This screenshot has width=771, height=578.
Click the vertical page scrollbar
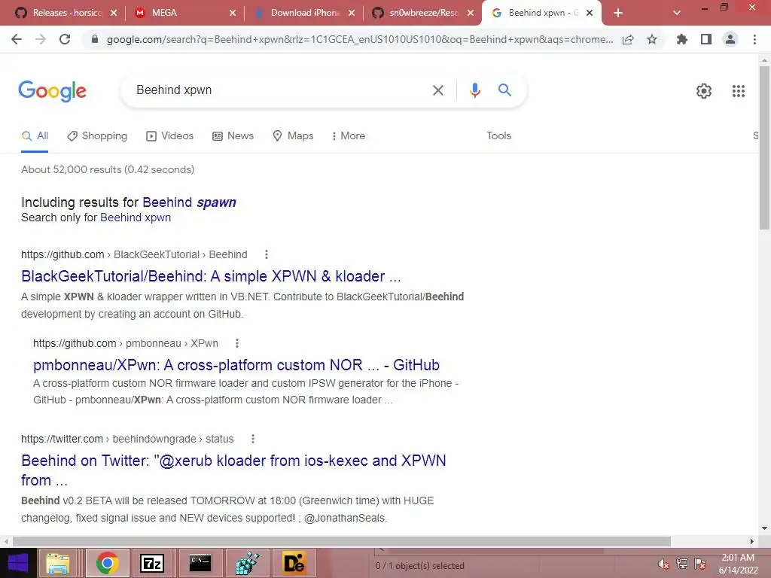(764, 148)
